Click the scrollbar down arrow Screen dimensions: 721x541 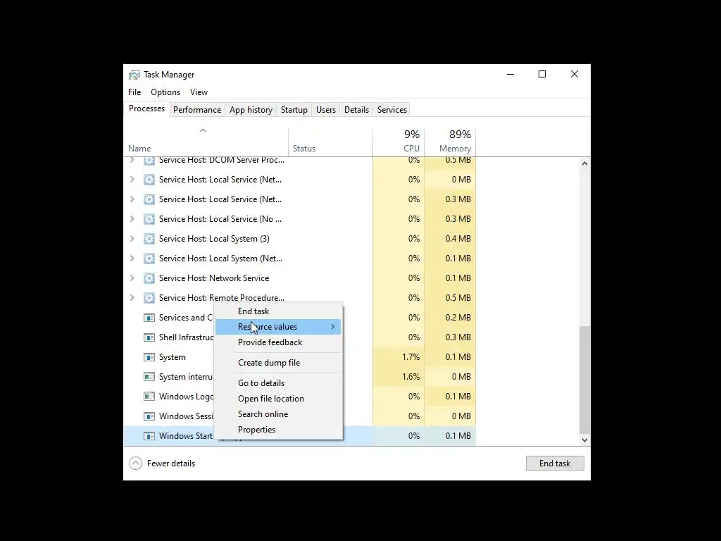click(x=584, y=440)
